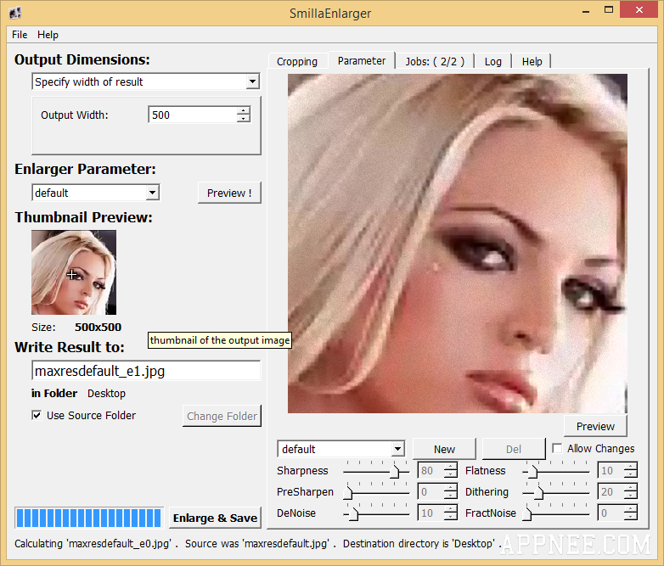The height and width of the screenshot is (566, 664).
Task: Click the Dithering value box showing 20
Action: point(611,491)
